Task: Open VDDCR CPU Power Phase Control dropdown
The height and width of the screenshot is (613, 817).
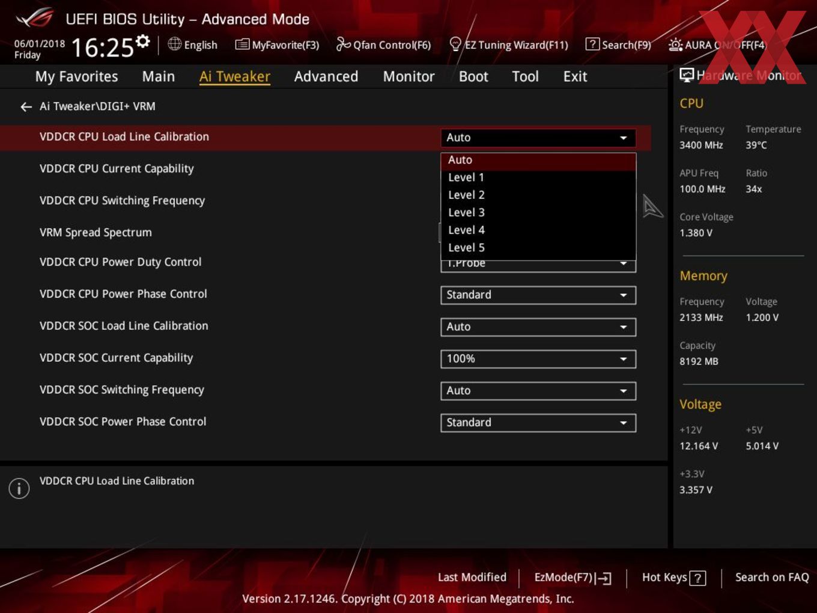Action: (538, 295)
